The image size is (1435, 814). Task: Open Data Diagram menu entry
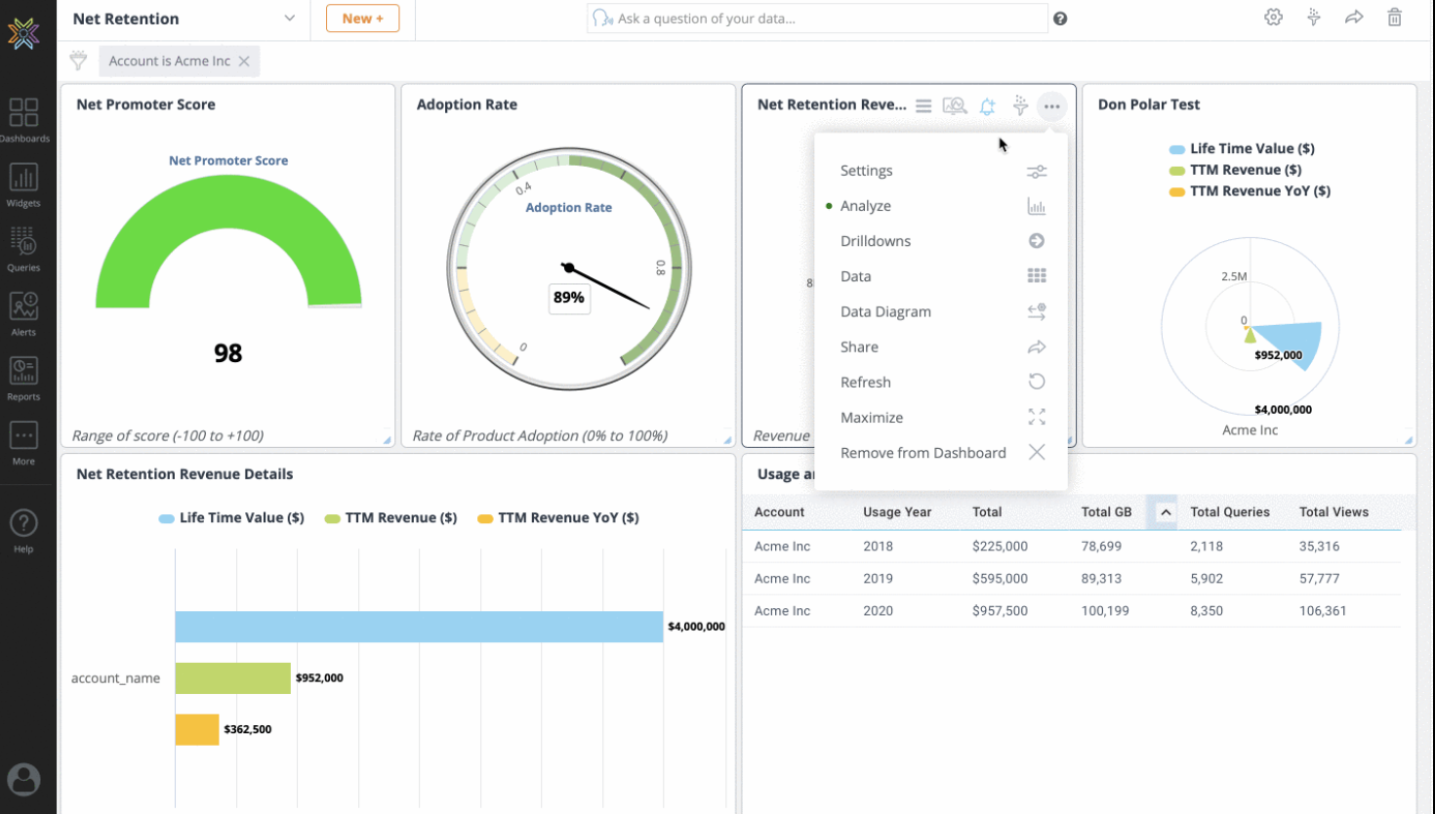point(941,311)
